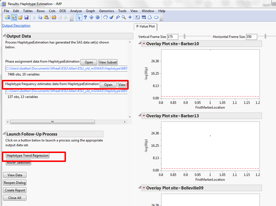The height and width of the screenshot is (206, 276).
Task: Click the New Data Table toolbar icon
Action: pyautogui.click(x=8, y=17)
